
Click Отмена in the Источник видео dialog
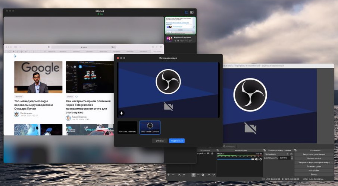pos(160,141)
